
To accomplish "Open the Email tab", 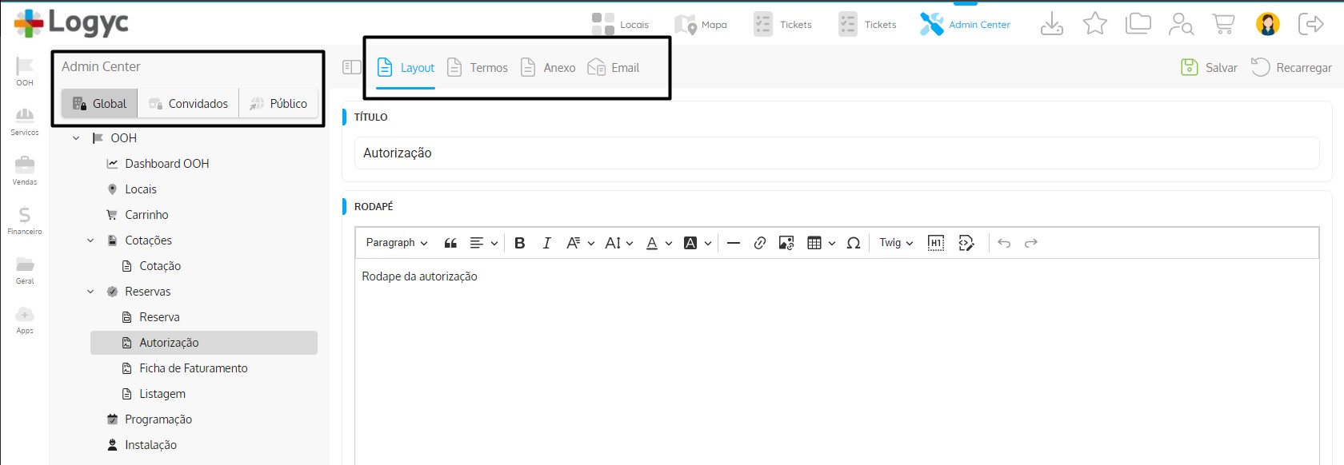I will [614, 68].
